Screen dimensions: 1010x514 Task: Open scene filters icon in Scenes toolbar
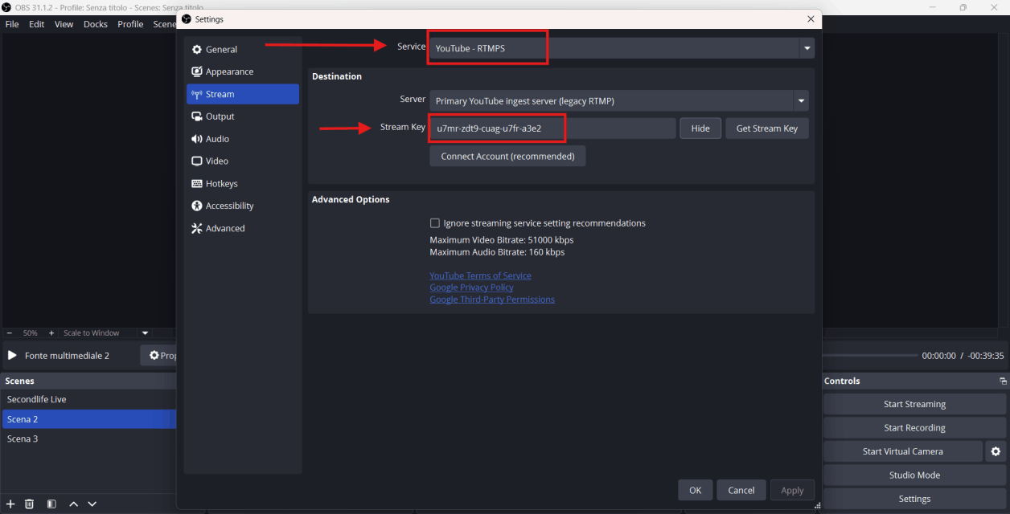coord(51,504)
